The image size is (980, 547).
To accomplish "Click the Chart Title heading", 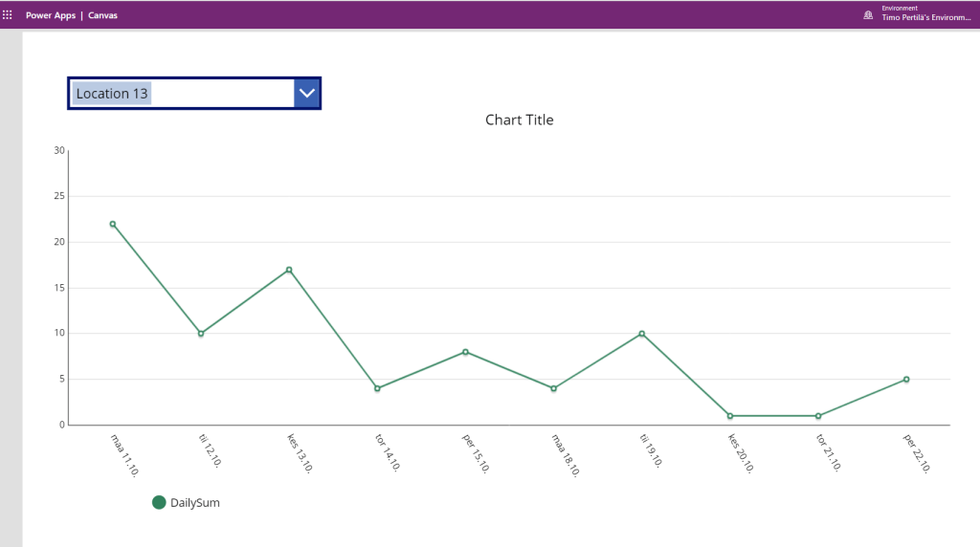I will point(519,120).
